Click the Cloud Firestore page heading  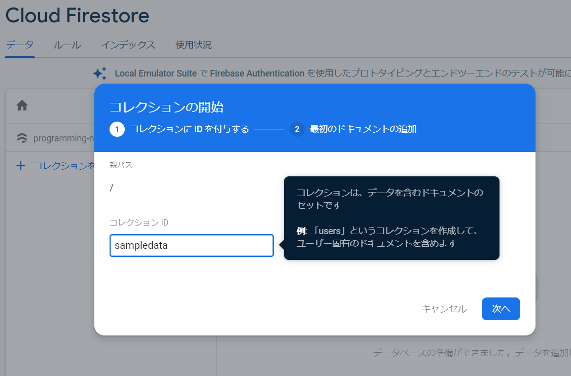pyautogui.click(x=77, y=16)
